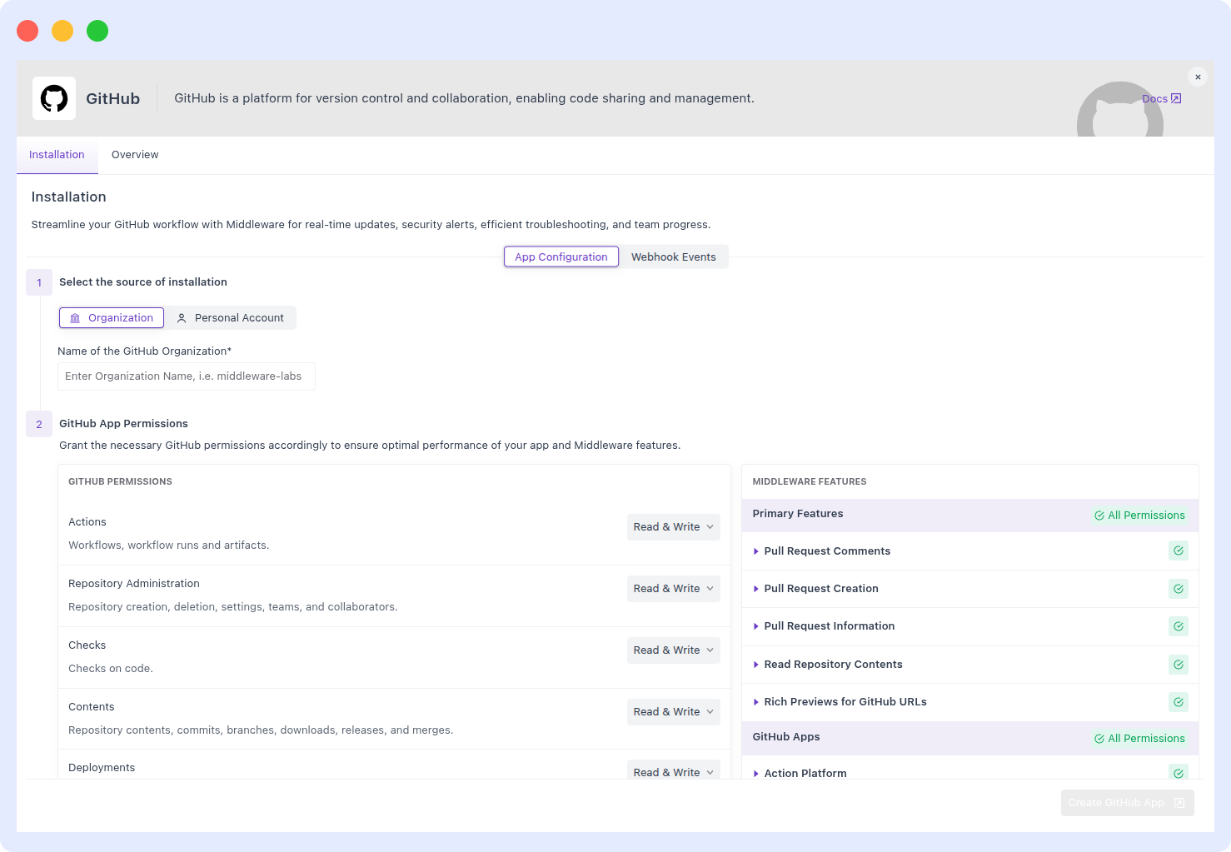Toggle the checkmark next to Action Platform
Viewport: 1231px width, 852px height.
(1178, 773)
